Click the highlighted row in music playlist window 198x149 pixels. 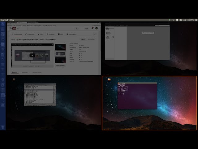[39, 90]
